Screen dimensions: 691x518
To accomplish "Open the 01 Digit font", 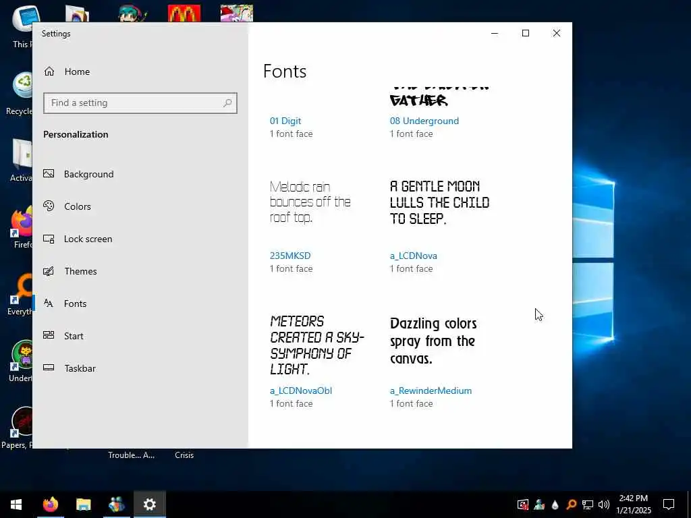I will click(285, 121).
